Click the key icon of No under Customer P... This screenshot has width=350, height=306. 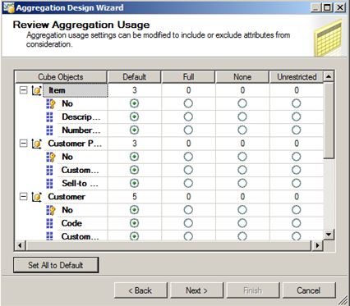click(x=50, y=157)
